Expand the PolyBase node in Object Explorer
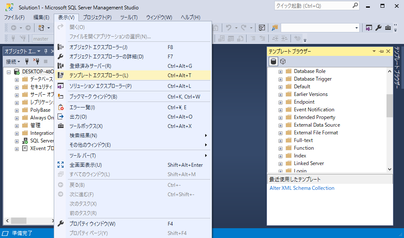The image size is (404, 238). point(17,110)
